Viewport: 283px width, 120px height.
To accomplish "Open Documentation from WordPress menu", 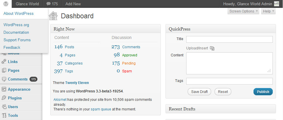I will point(16,33).
